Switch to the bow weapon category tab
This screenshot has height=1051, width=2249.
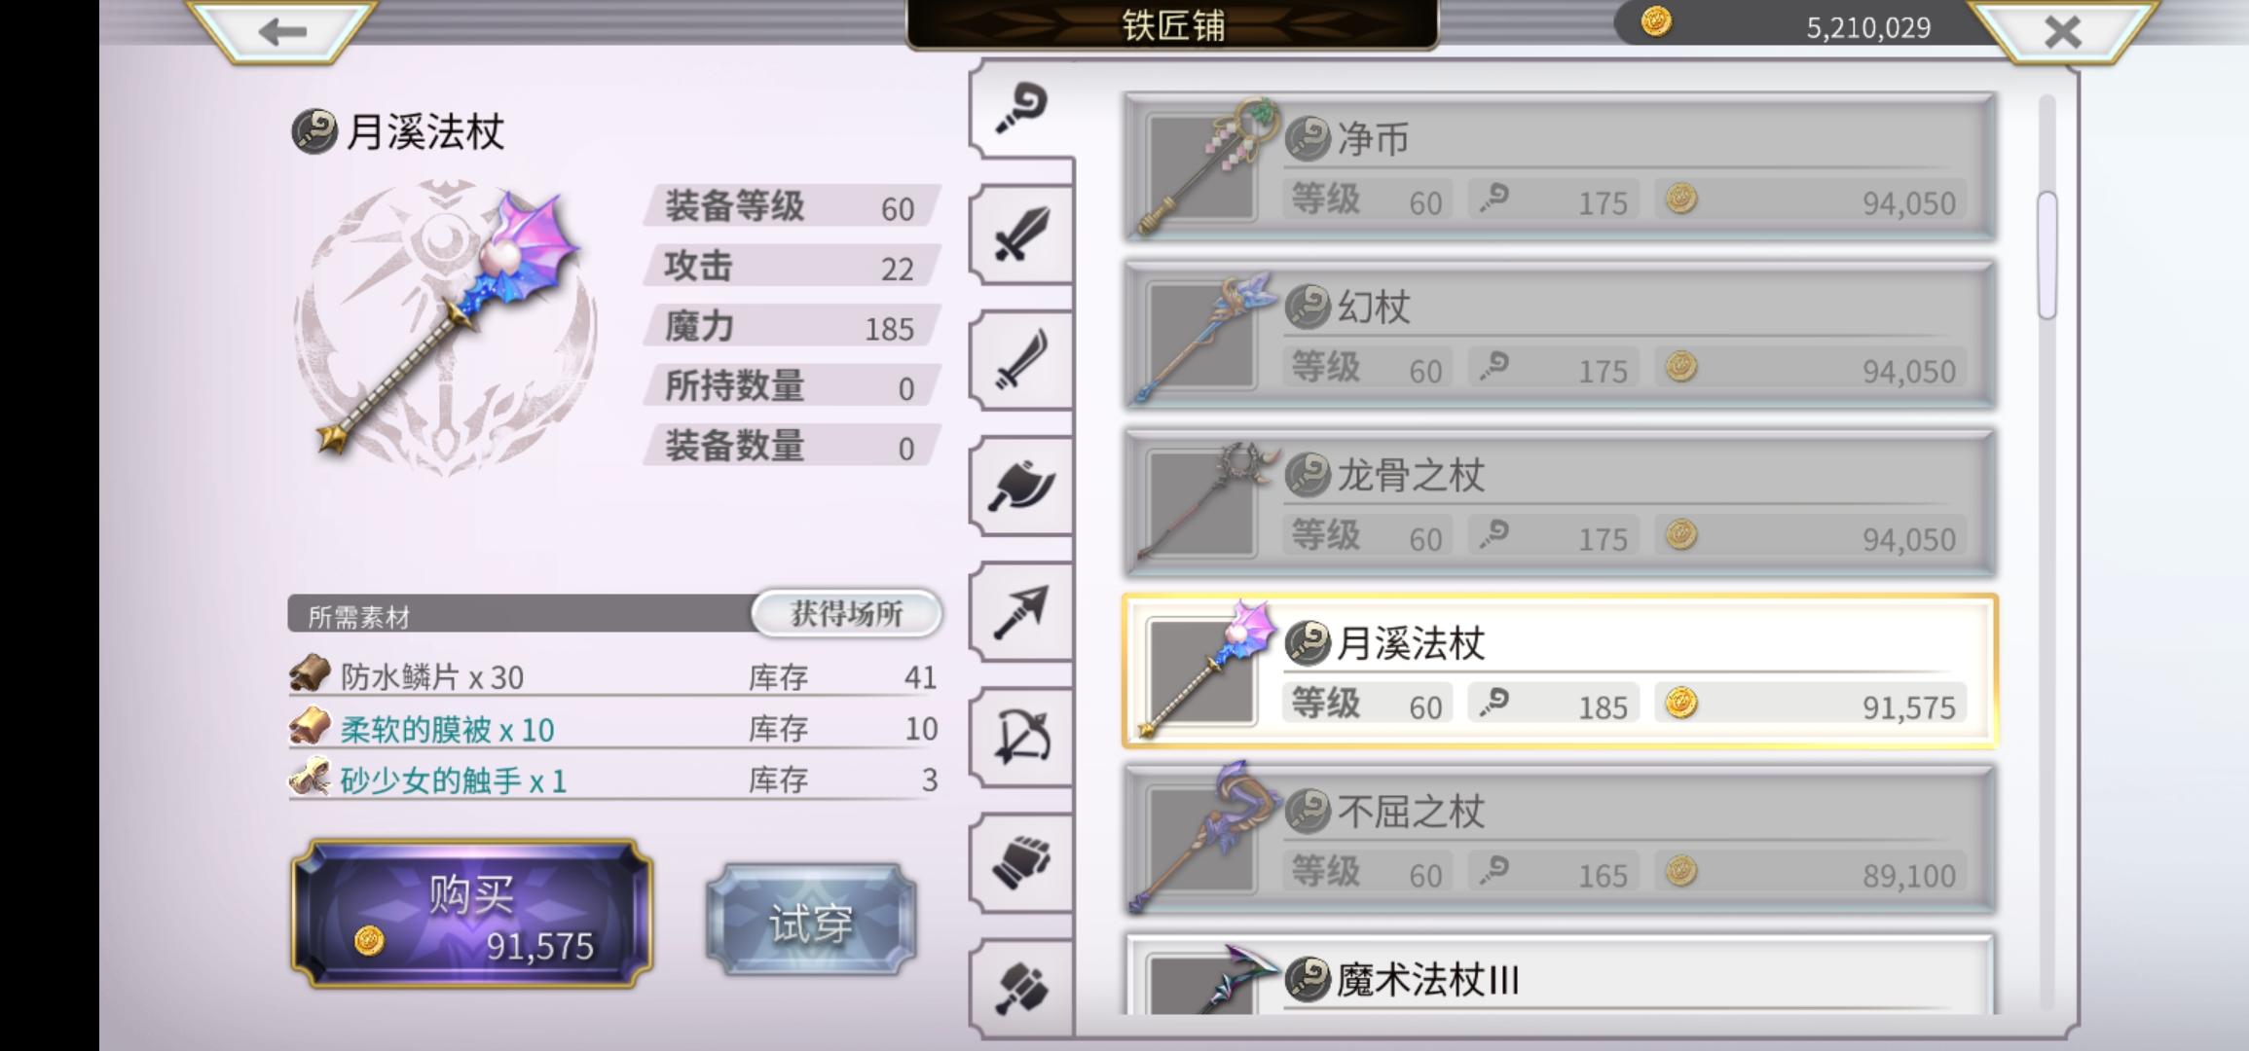click(x=1021, y=737)
